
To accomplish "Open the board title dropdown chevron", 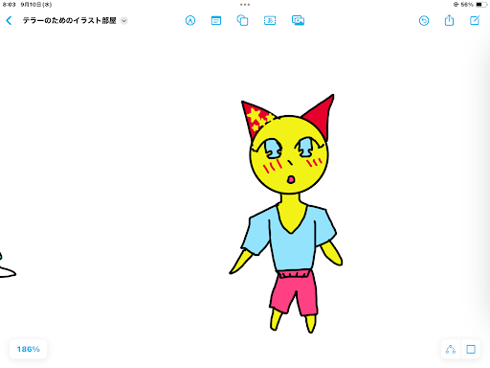I will point(123,21).
